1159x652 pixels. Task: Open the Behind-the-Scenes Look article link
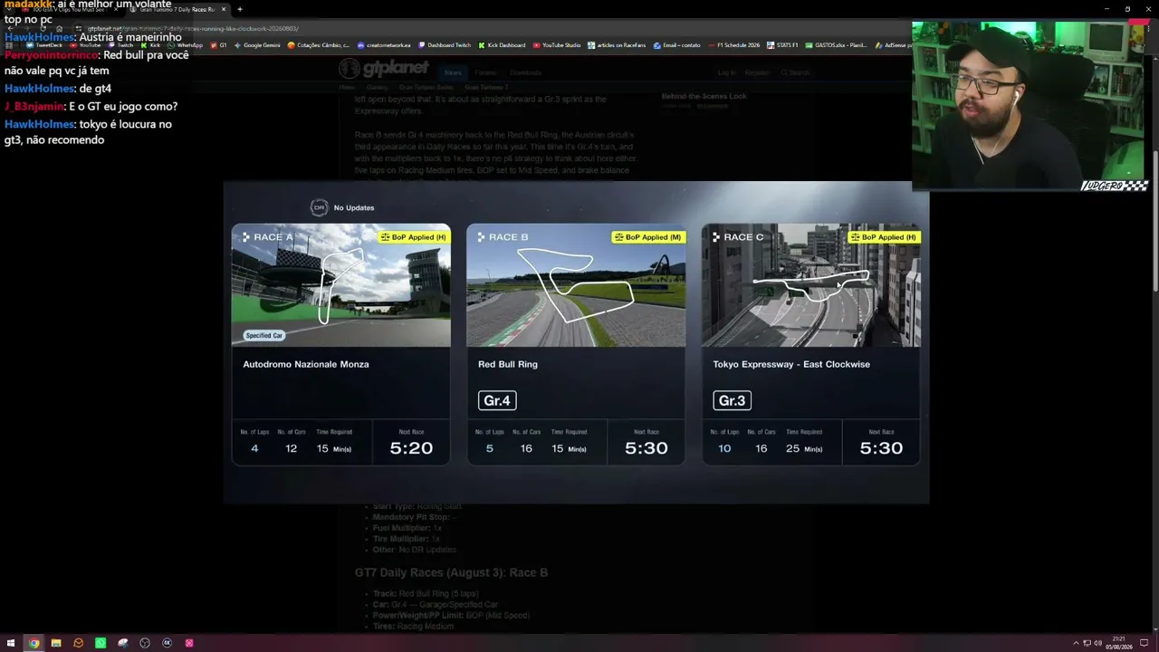pyautogui.click(x=704, y=96)
